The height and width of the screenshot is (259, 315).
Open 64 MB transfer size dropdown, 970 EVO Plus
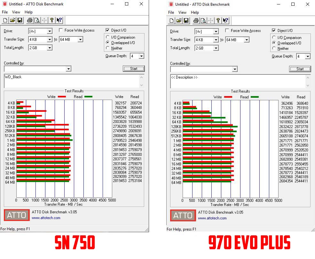(247, 40)
